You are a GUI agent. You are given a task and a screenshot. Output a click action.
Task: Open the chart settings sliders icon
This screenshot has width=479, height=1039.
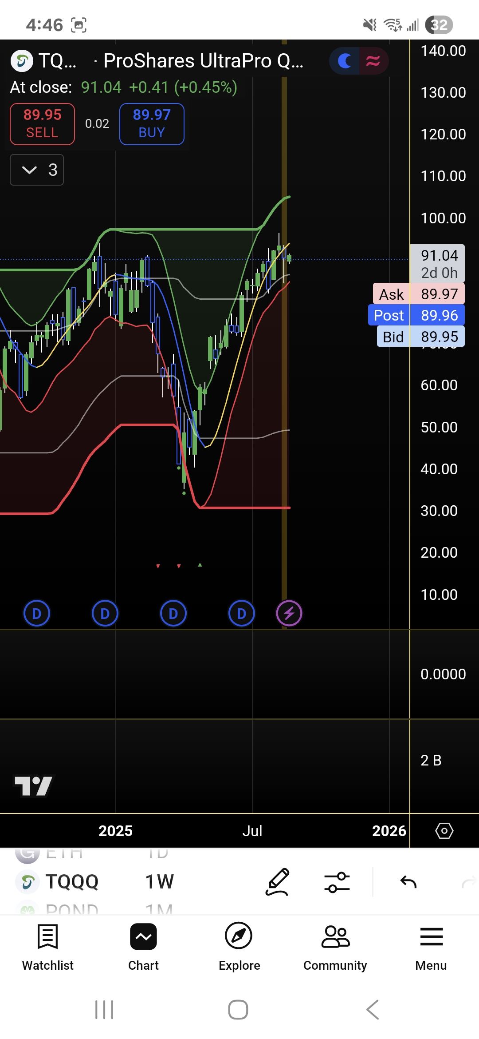tap(337, 882)
